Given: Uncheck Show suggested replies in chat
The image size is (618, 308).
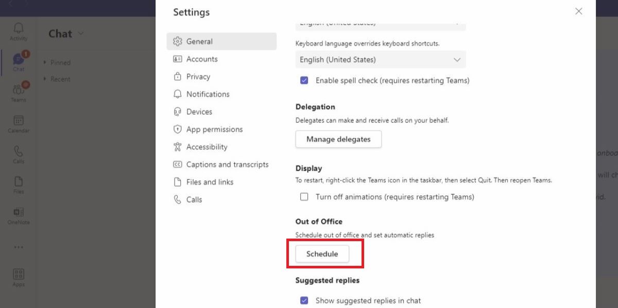Looking at the screenshot, I should 304,300.
